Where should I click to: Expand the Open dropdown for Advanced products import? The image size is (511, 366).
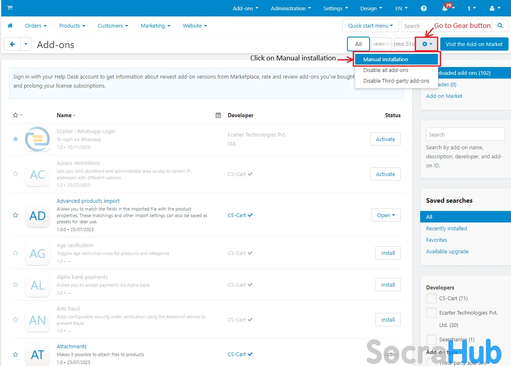(386, 215)
